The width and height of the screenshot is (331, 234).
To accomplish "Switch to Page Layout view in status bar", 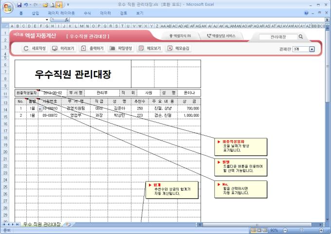I will click(259, 230).
